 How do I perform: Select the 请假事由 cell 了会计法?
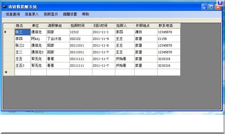tap(58, 39)
